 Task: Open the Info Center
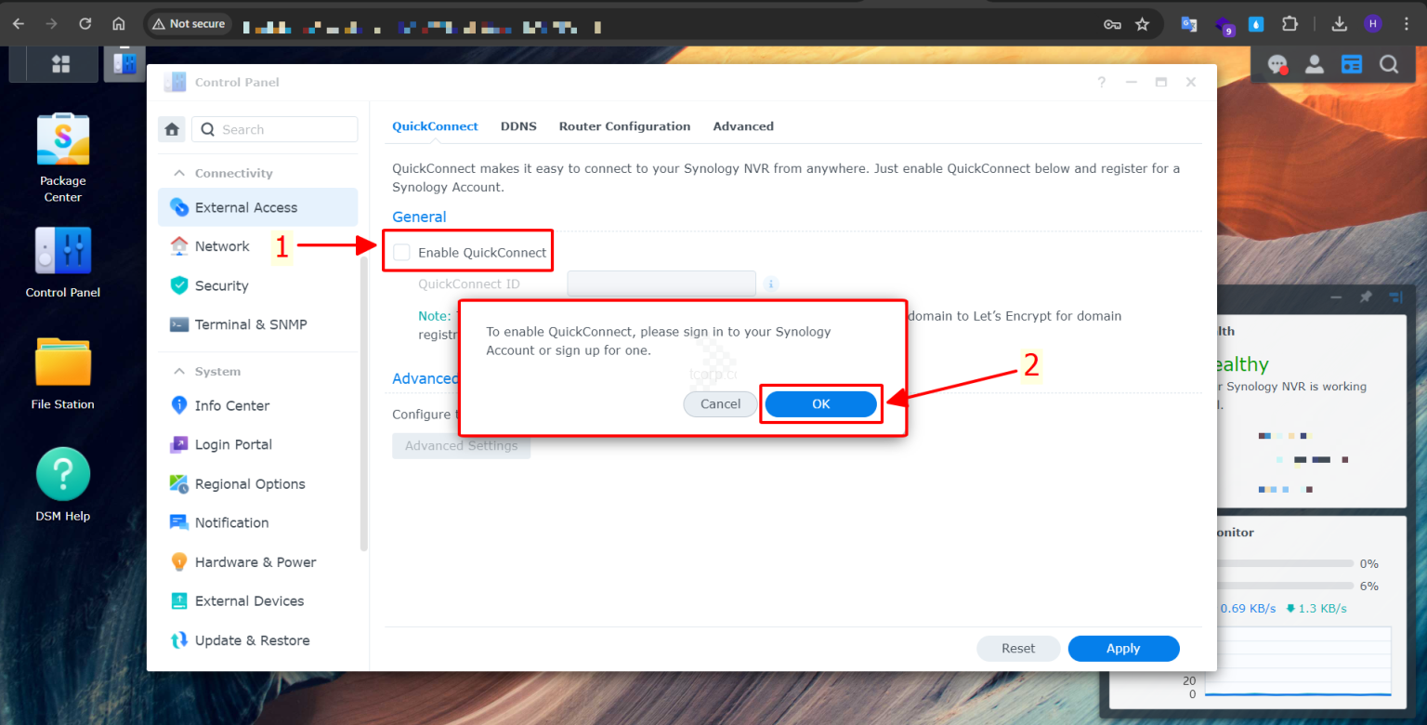click(x=229, y=405)
